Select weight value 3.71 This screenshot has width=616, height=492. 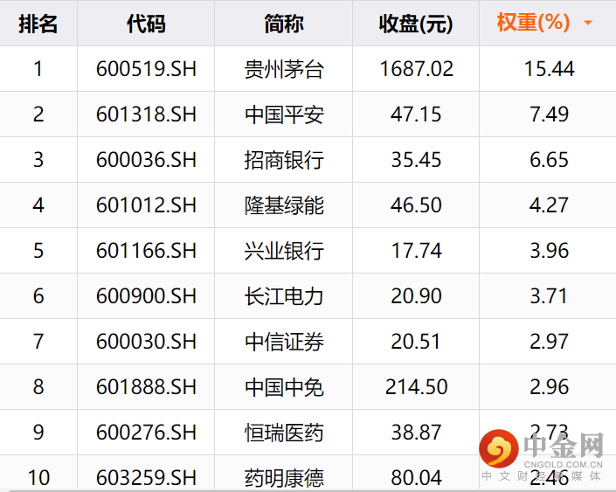coord(549,296)
